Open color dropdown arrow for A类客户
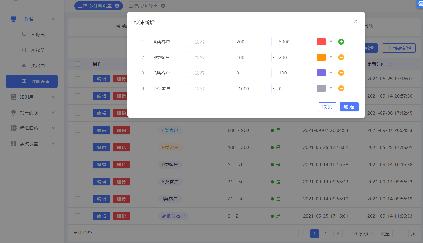The width and height of the screenshot is (423, 243). [x=331, y=42]
